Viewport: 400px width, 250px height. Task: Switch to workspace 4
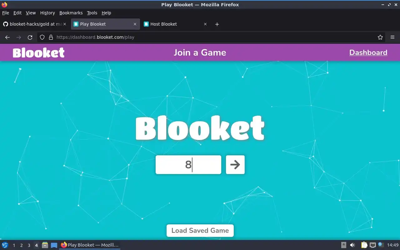click(36, 245)
